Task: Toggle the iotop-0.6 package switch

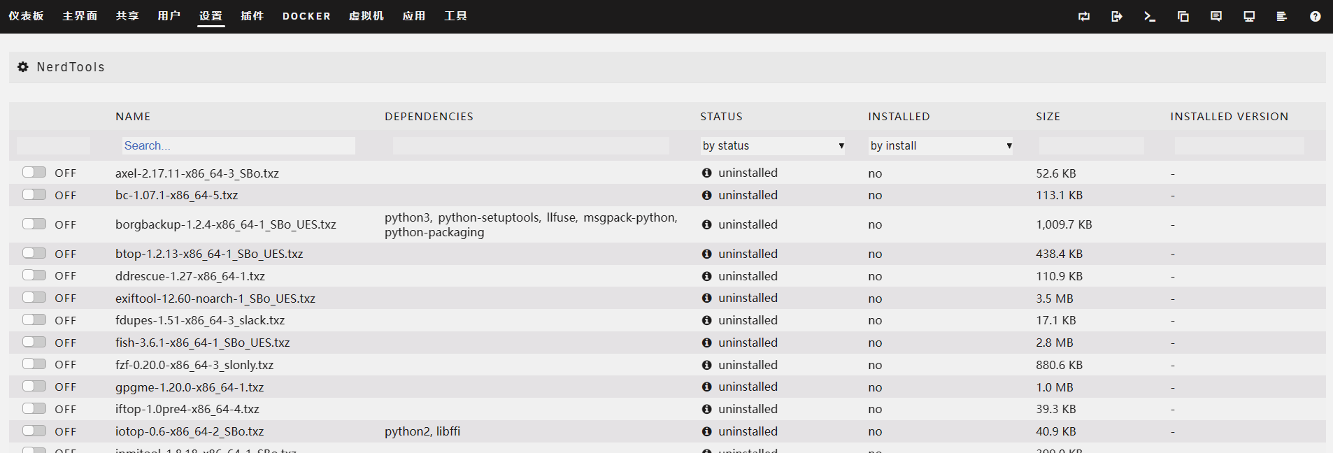Action: pos(34,431)
